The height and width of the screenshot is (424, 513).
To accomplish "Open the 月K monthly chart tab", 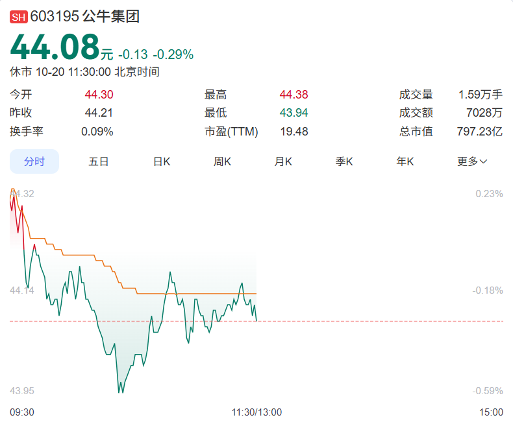I will (x=283, y=161).
